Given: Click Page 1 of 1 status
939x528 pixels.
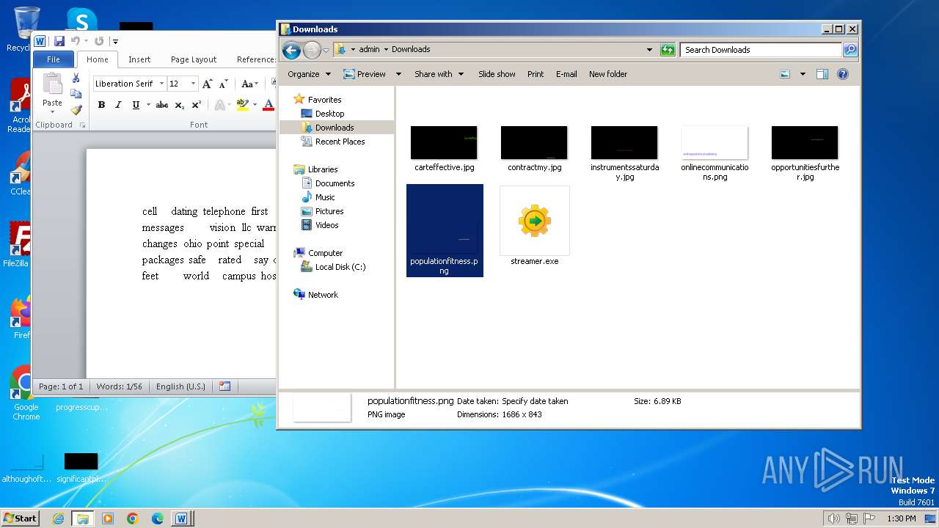Looking at the screenshot, I should [61, 386].
